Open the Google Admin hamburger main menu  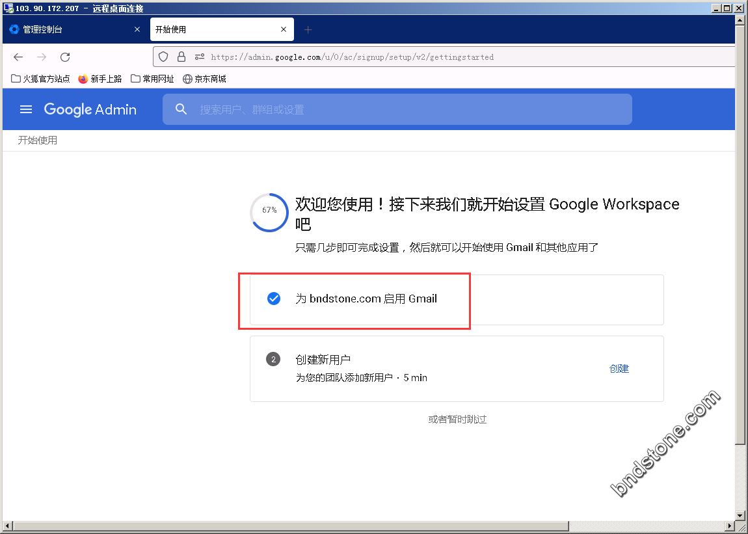click(x=26, y=109)
